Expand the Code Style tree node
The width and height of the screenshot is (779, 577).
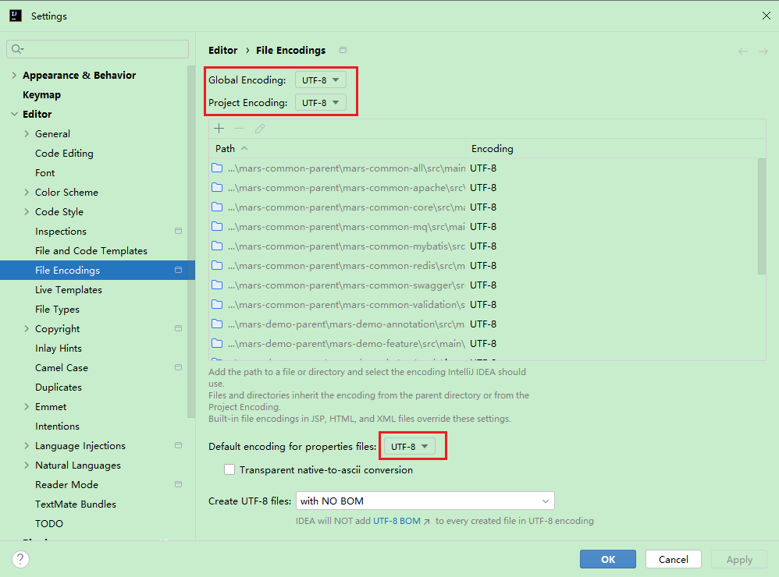27,212
